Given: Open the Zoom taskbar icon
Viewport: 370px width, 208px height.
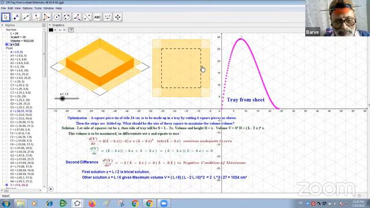Looking at the screenshot, I should pos(164,203).
